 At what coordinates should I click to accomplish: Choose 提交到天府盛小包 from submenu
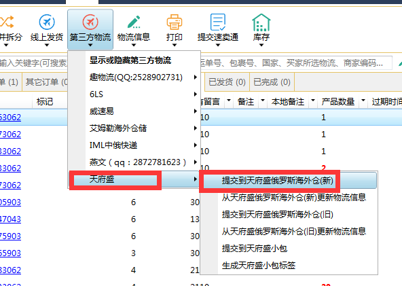click(255, 249)
